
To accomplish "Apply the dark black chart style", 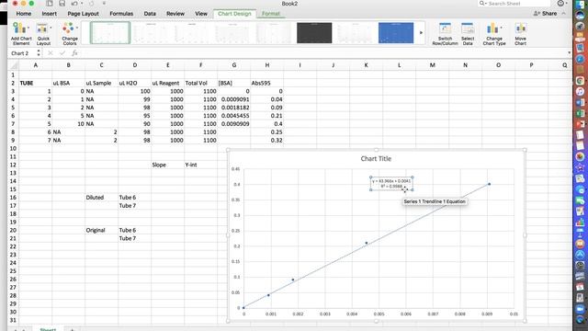I will point(314,33).
